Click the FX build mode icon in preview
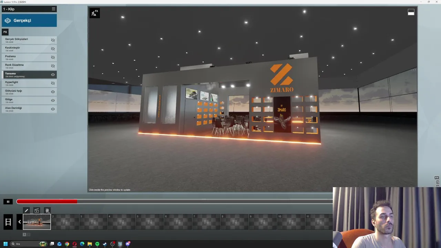Image resolution: width=441 pixels, height=248 pixels. (94, 13)
